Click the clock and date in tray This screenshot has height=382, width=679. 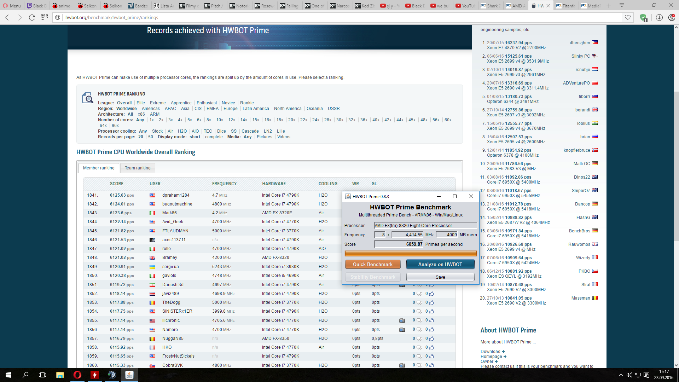point(664,375)
